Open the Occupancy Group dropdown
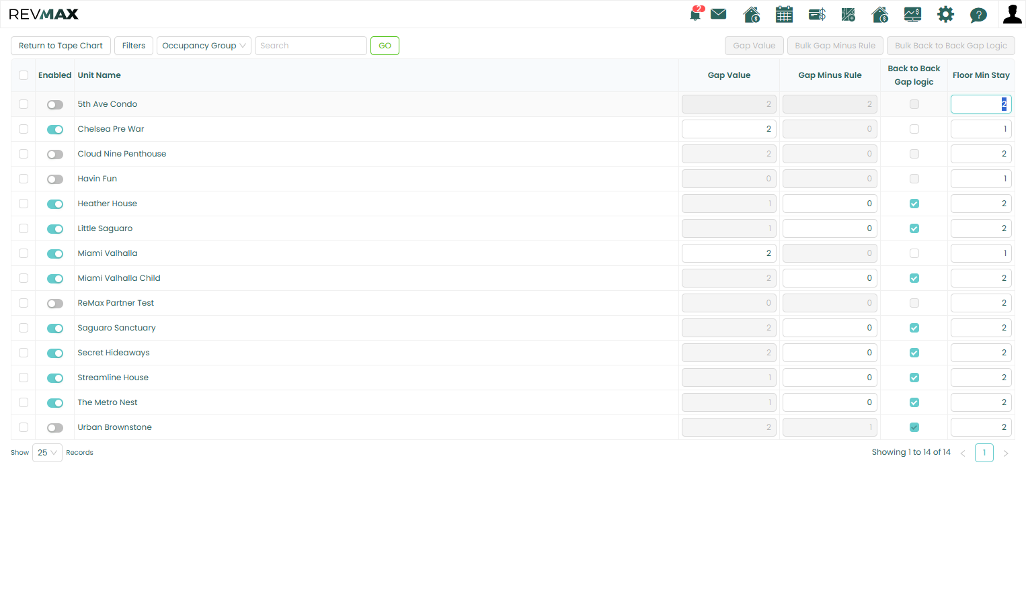This screenshot has height=614, width=1026. 204,46
